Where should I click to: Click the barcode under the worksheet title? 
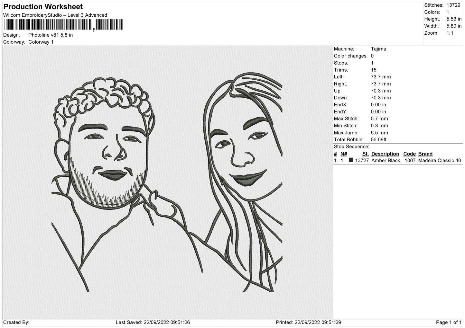click(63, 25)
